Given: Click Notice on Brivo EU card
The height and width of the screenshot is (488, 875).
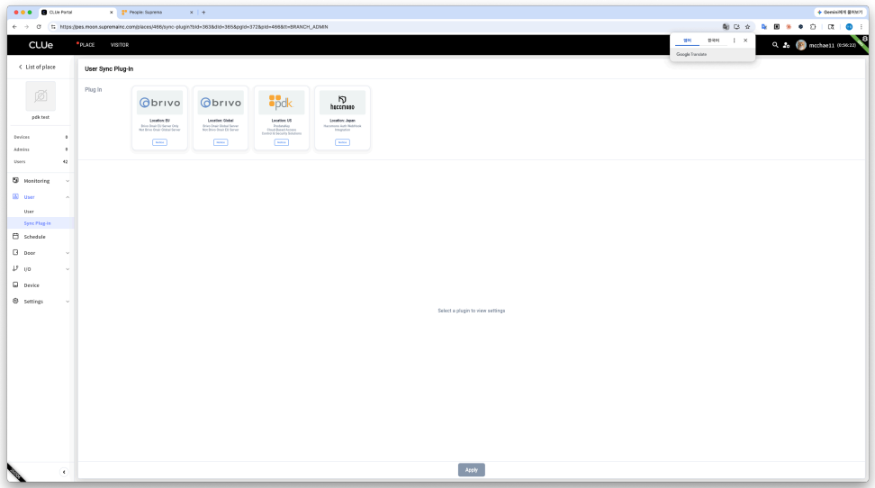Looking at the screenshot, I should point(159,142).
